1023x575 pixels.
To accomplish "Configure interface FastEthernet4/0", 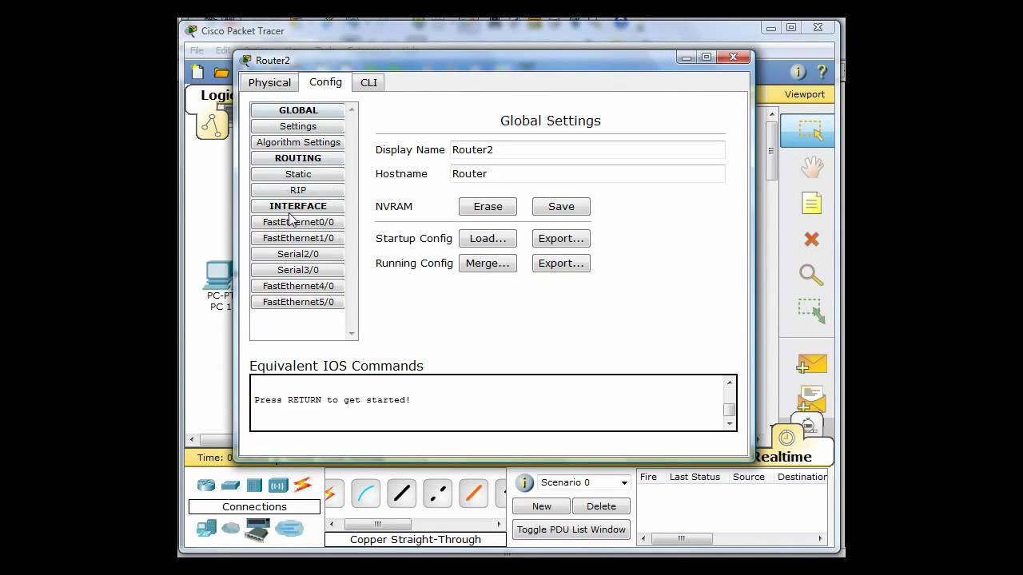I will click(298, 286).
